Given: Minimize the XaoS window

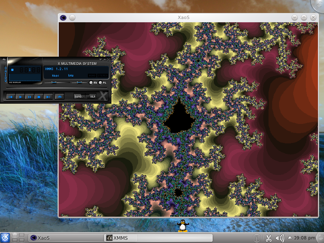Looking at the screenshot, I should (x=294, y=18).
